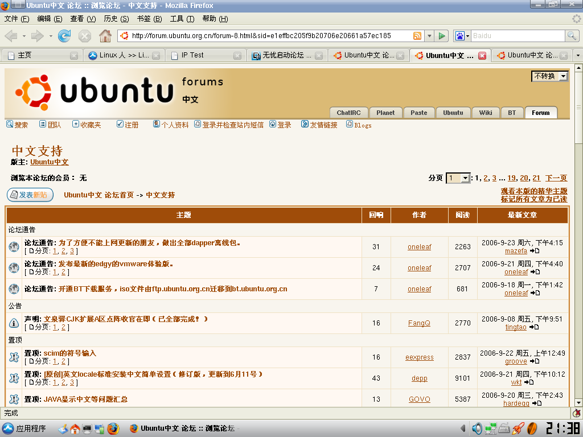Open the 个人资料 profile link
583x437 pixels.
click(171, 125)
